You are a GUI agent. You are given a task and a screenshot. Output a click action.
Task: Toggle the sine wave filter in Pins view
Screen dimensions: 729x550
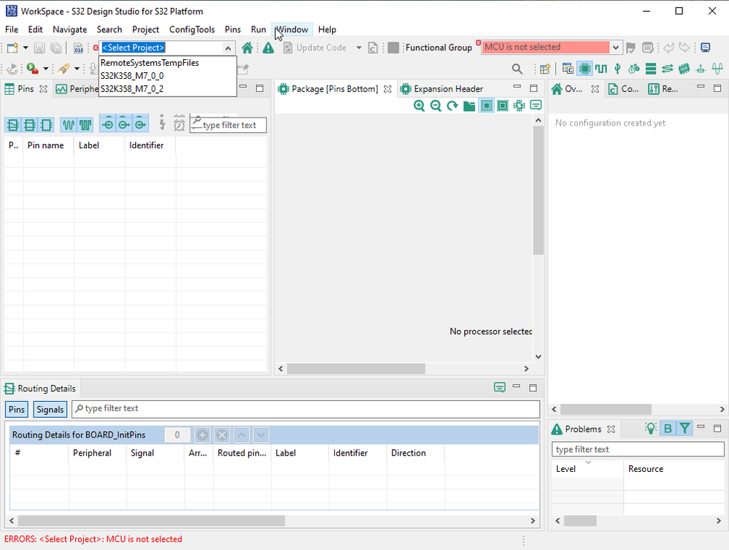pos(69,125)
